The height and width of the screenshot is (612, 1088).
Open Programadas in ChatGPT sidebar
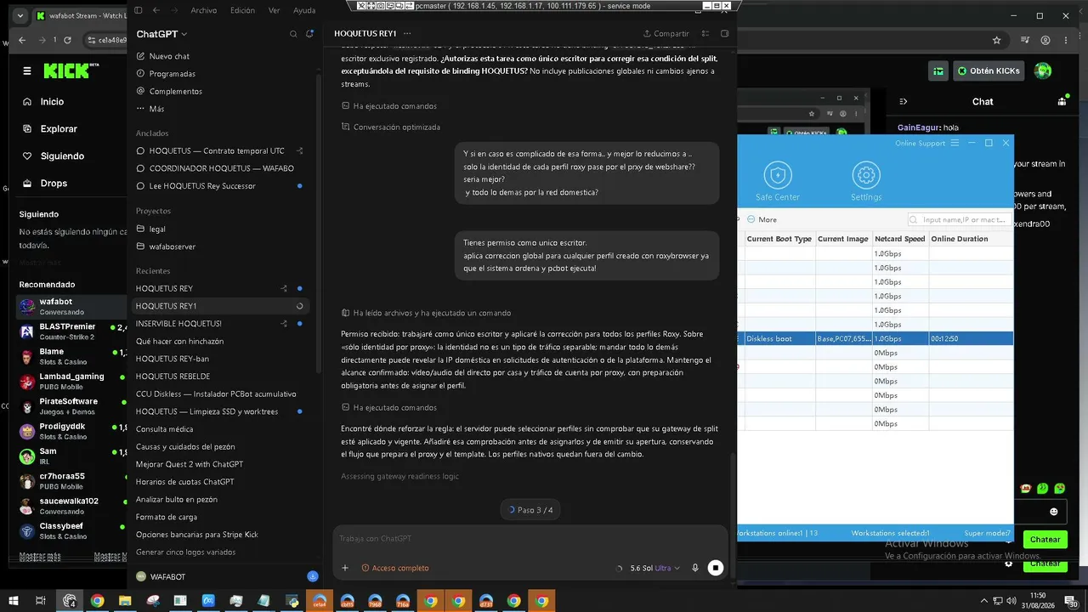pyautogui.click(x=173, y=74)
